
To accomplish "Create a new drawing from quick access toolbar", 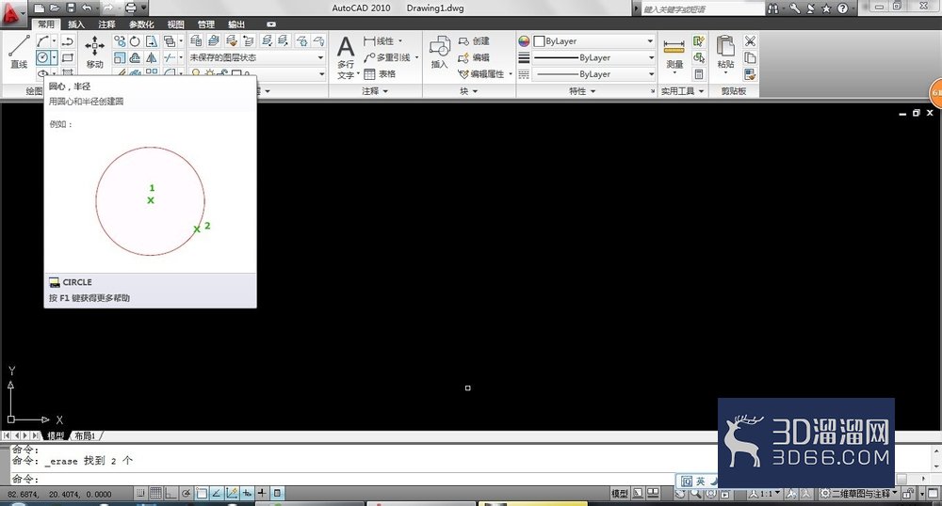I will (x=39, y=8).
